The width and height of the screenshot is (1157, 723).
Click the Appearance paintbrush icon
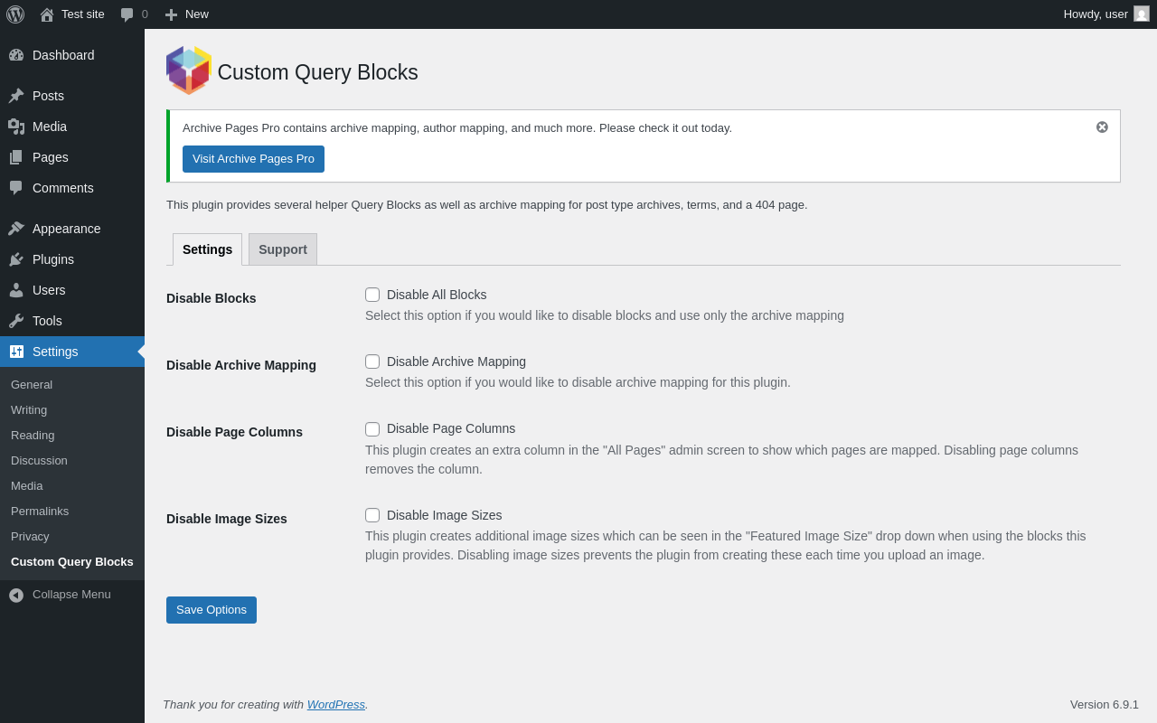pos(16,229)
